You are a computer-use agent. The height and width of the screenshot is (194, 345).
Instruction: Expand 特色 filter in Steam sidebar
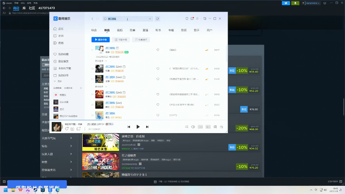[x=57, y=146]
